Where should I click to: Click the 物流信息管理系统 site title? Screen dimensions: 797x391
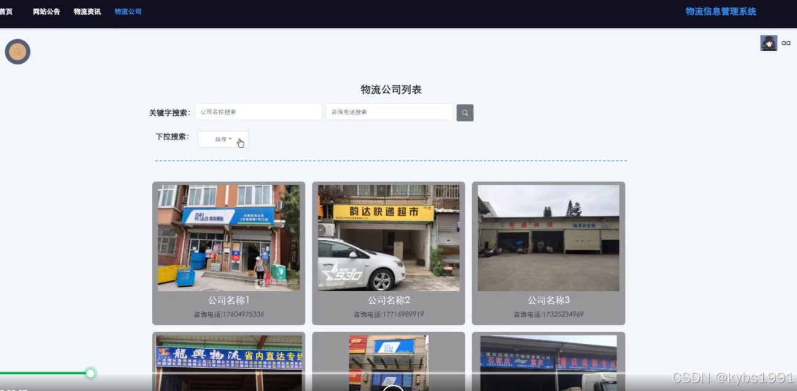[x=721, y=12]
